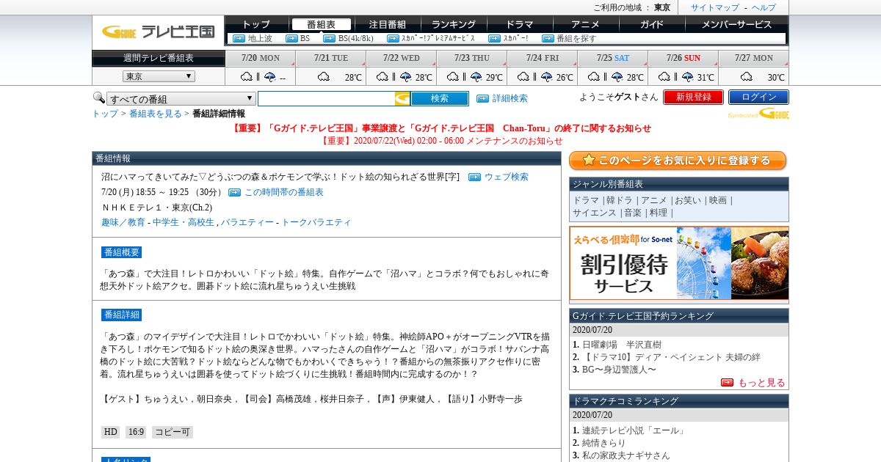
Task: Click the arrow icon beside BS(4k/8k)
Action: (x=329, y=38)
